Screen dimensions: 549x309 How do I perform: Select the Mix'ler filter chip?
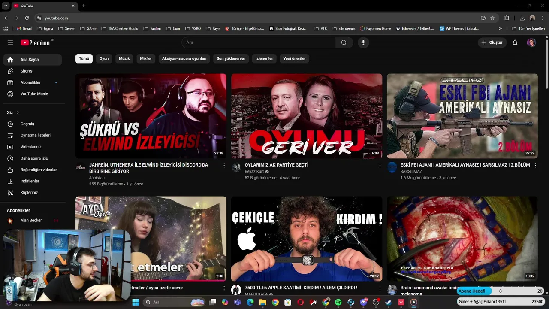[x=146, y=58]
